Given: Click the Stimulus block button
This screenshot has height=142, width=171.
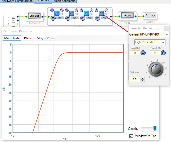Looking at the screenshot, I should tap(34, 16).
